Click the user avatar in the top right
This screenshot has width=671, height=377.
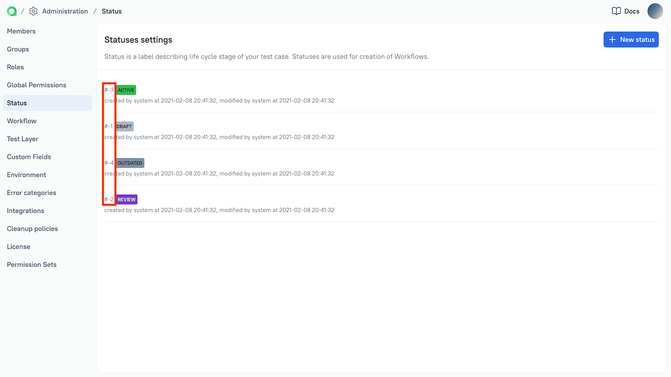point(655,11)
